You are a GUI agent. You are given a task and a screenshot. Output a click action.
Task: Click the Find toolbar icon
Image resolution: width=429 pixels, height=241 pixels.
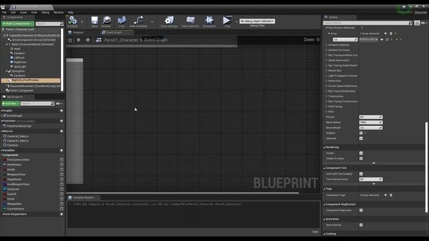pos(122,21)
